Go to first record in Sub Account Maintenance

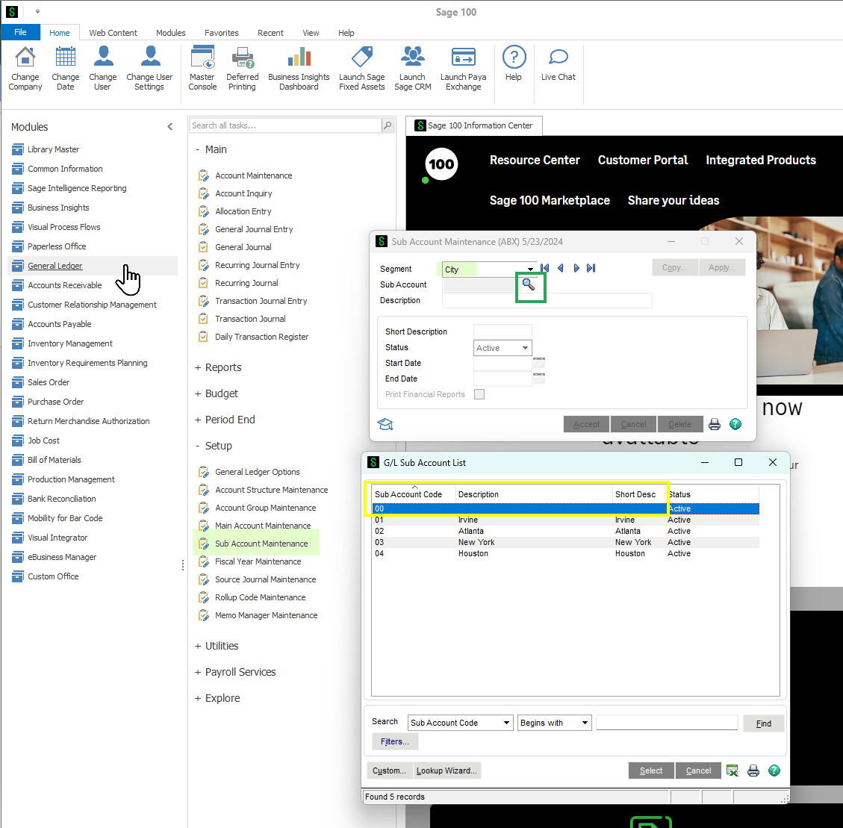pyautogui.click(x=544, y=268)
